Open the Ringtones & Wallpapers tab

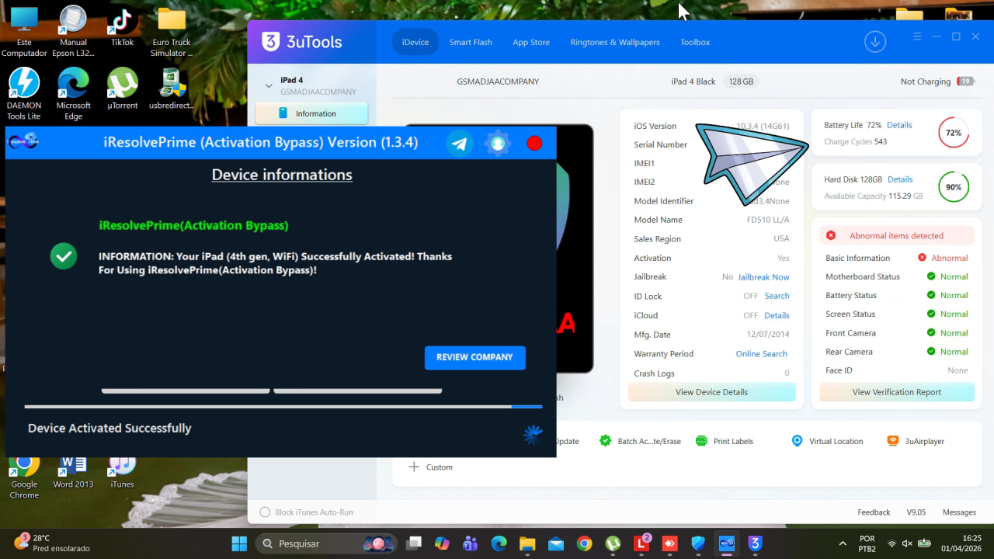615,42
